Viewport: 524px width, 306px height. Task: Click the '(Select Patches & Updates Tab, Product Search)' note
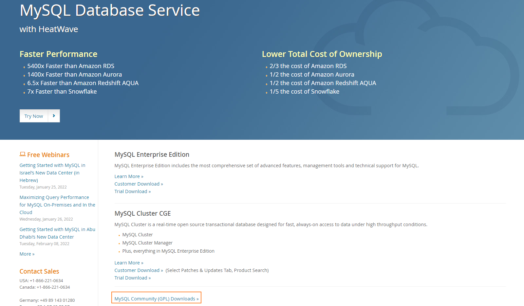coord(217,270)
